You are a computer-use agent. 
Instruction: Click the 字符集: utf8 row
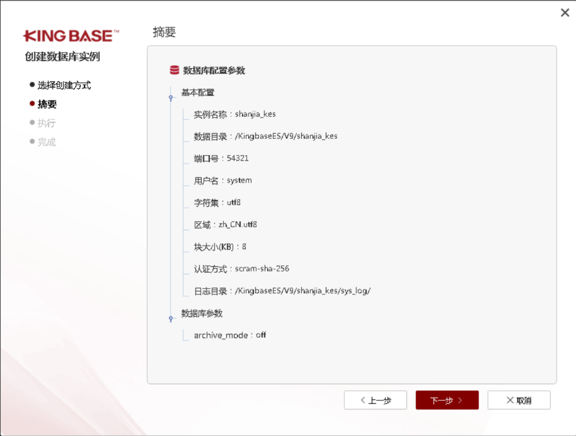[217, 202]
